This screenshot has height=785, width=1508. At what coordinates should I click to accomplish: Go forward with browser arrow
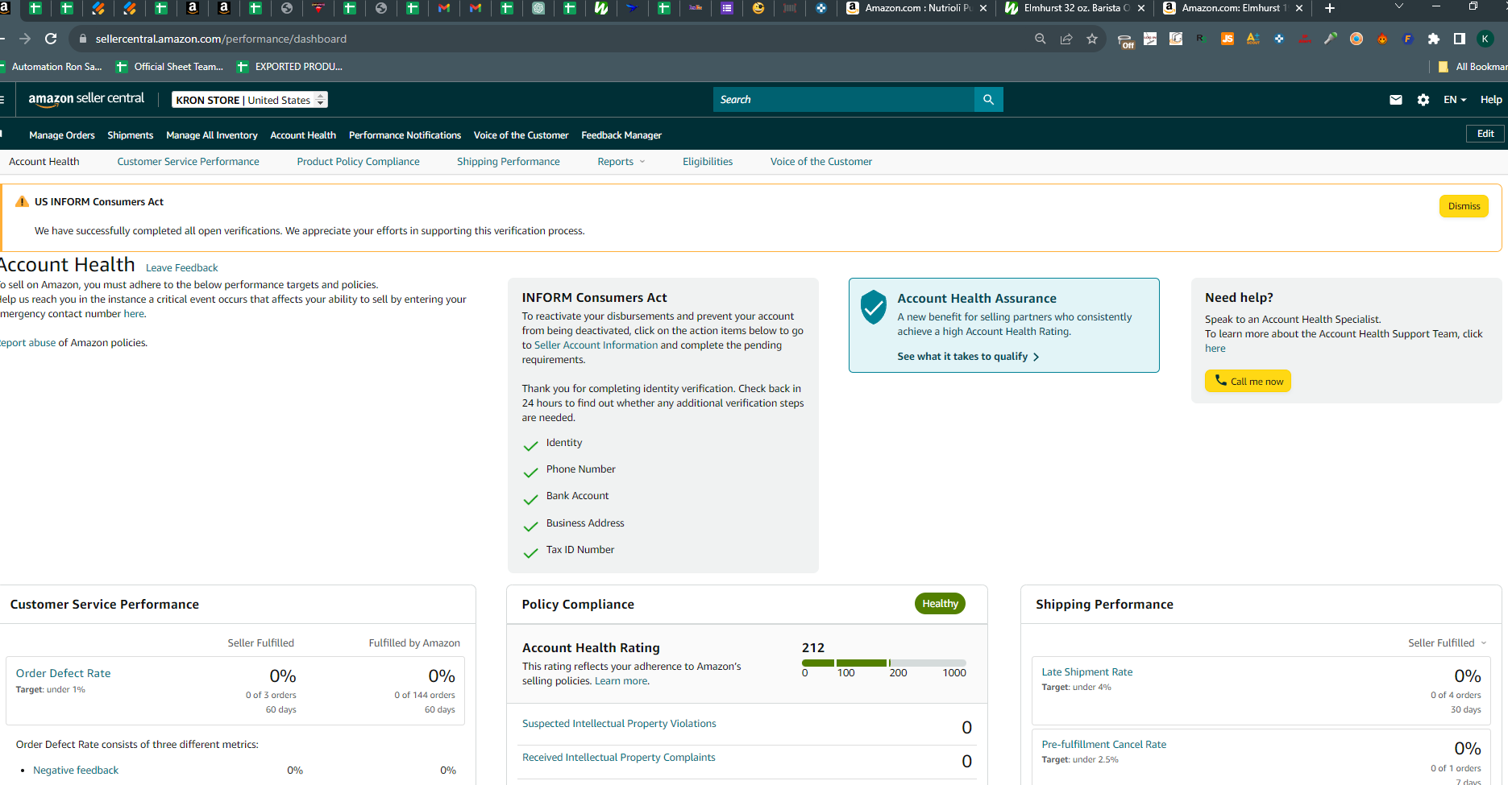coord(25,39)
